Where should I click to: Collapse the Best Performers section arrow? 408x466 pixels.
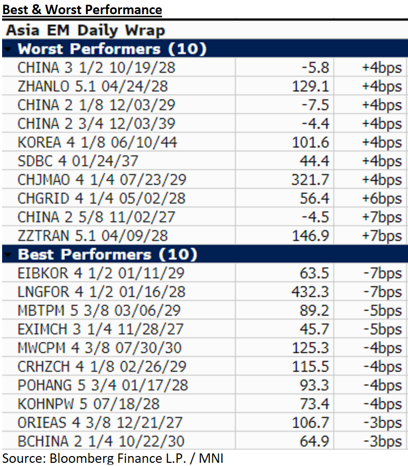8,255
